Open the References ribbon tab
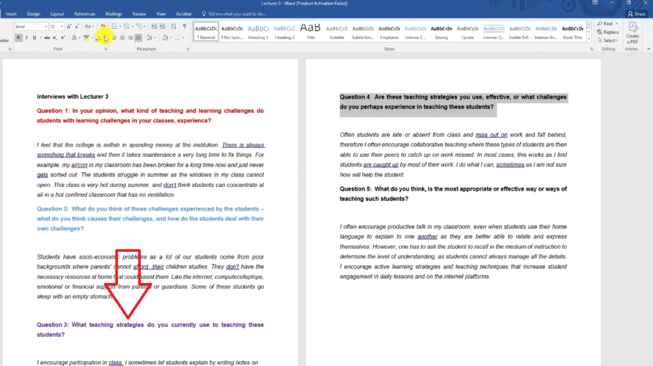This screenshot has width=653, height=366. point(84,13)
